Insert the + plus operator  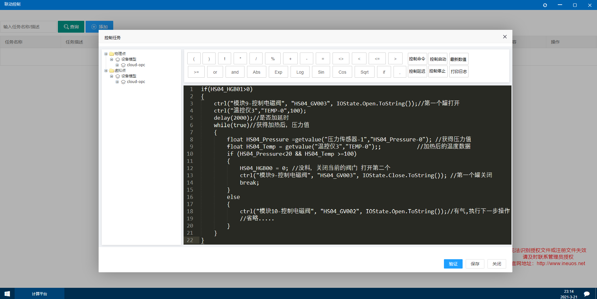(x=290, y=59)
